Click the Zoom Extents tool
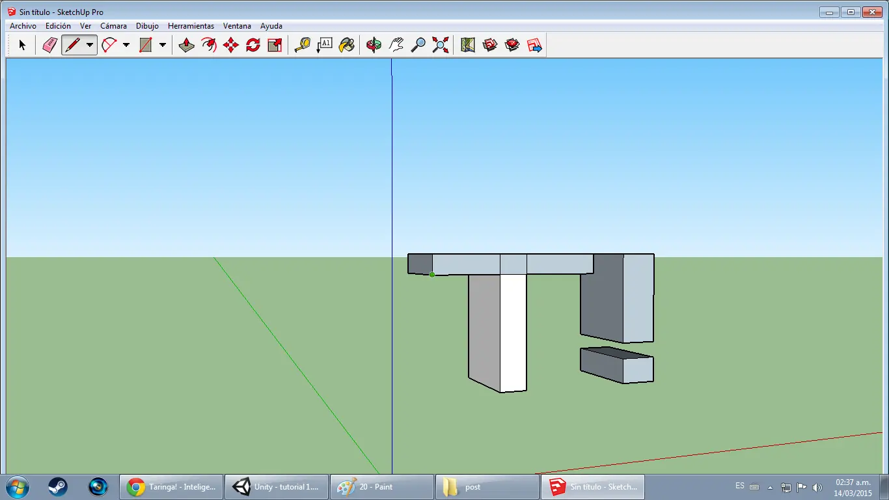The image size is (889, 500). coord(441,45)
